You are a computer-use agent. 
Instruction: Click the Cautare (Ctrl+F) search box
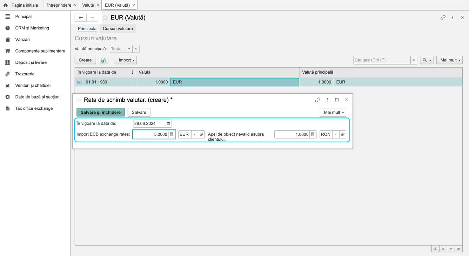tap(382, 60)
